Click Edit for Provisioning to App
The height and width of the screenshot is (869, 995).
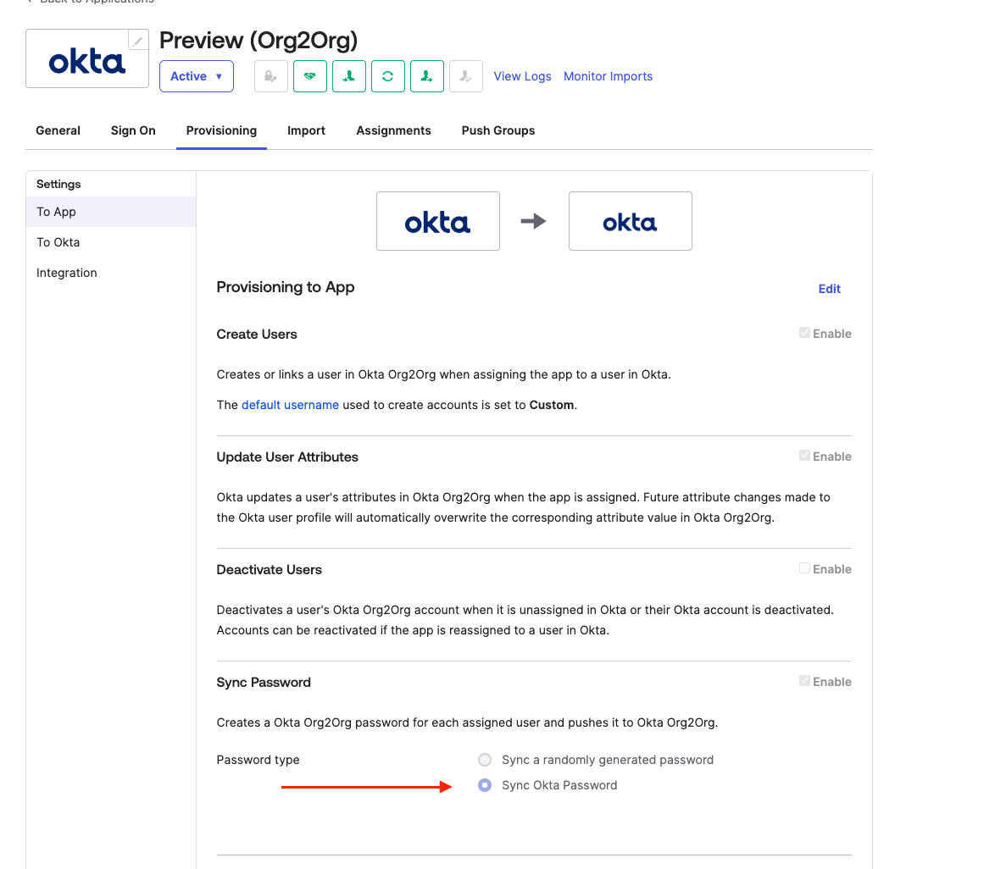pos(829,289)
